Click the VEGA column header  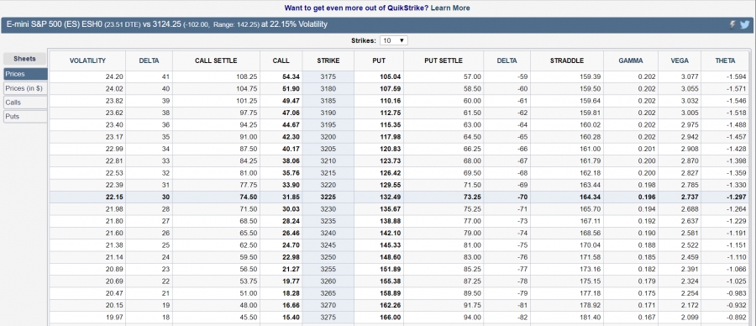[x=680, y=60]
